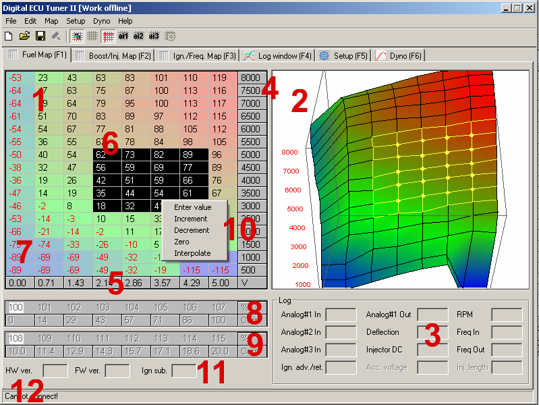Click the Analog#1 Out field
Screen dimensions: 539x405
tap(433, 315)
